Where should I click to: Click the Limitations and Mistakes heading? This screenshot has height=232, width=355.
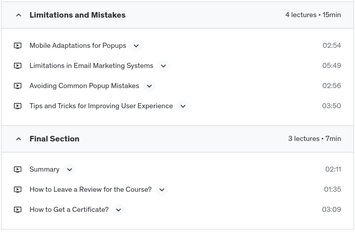click(78, 15)
